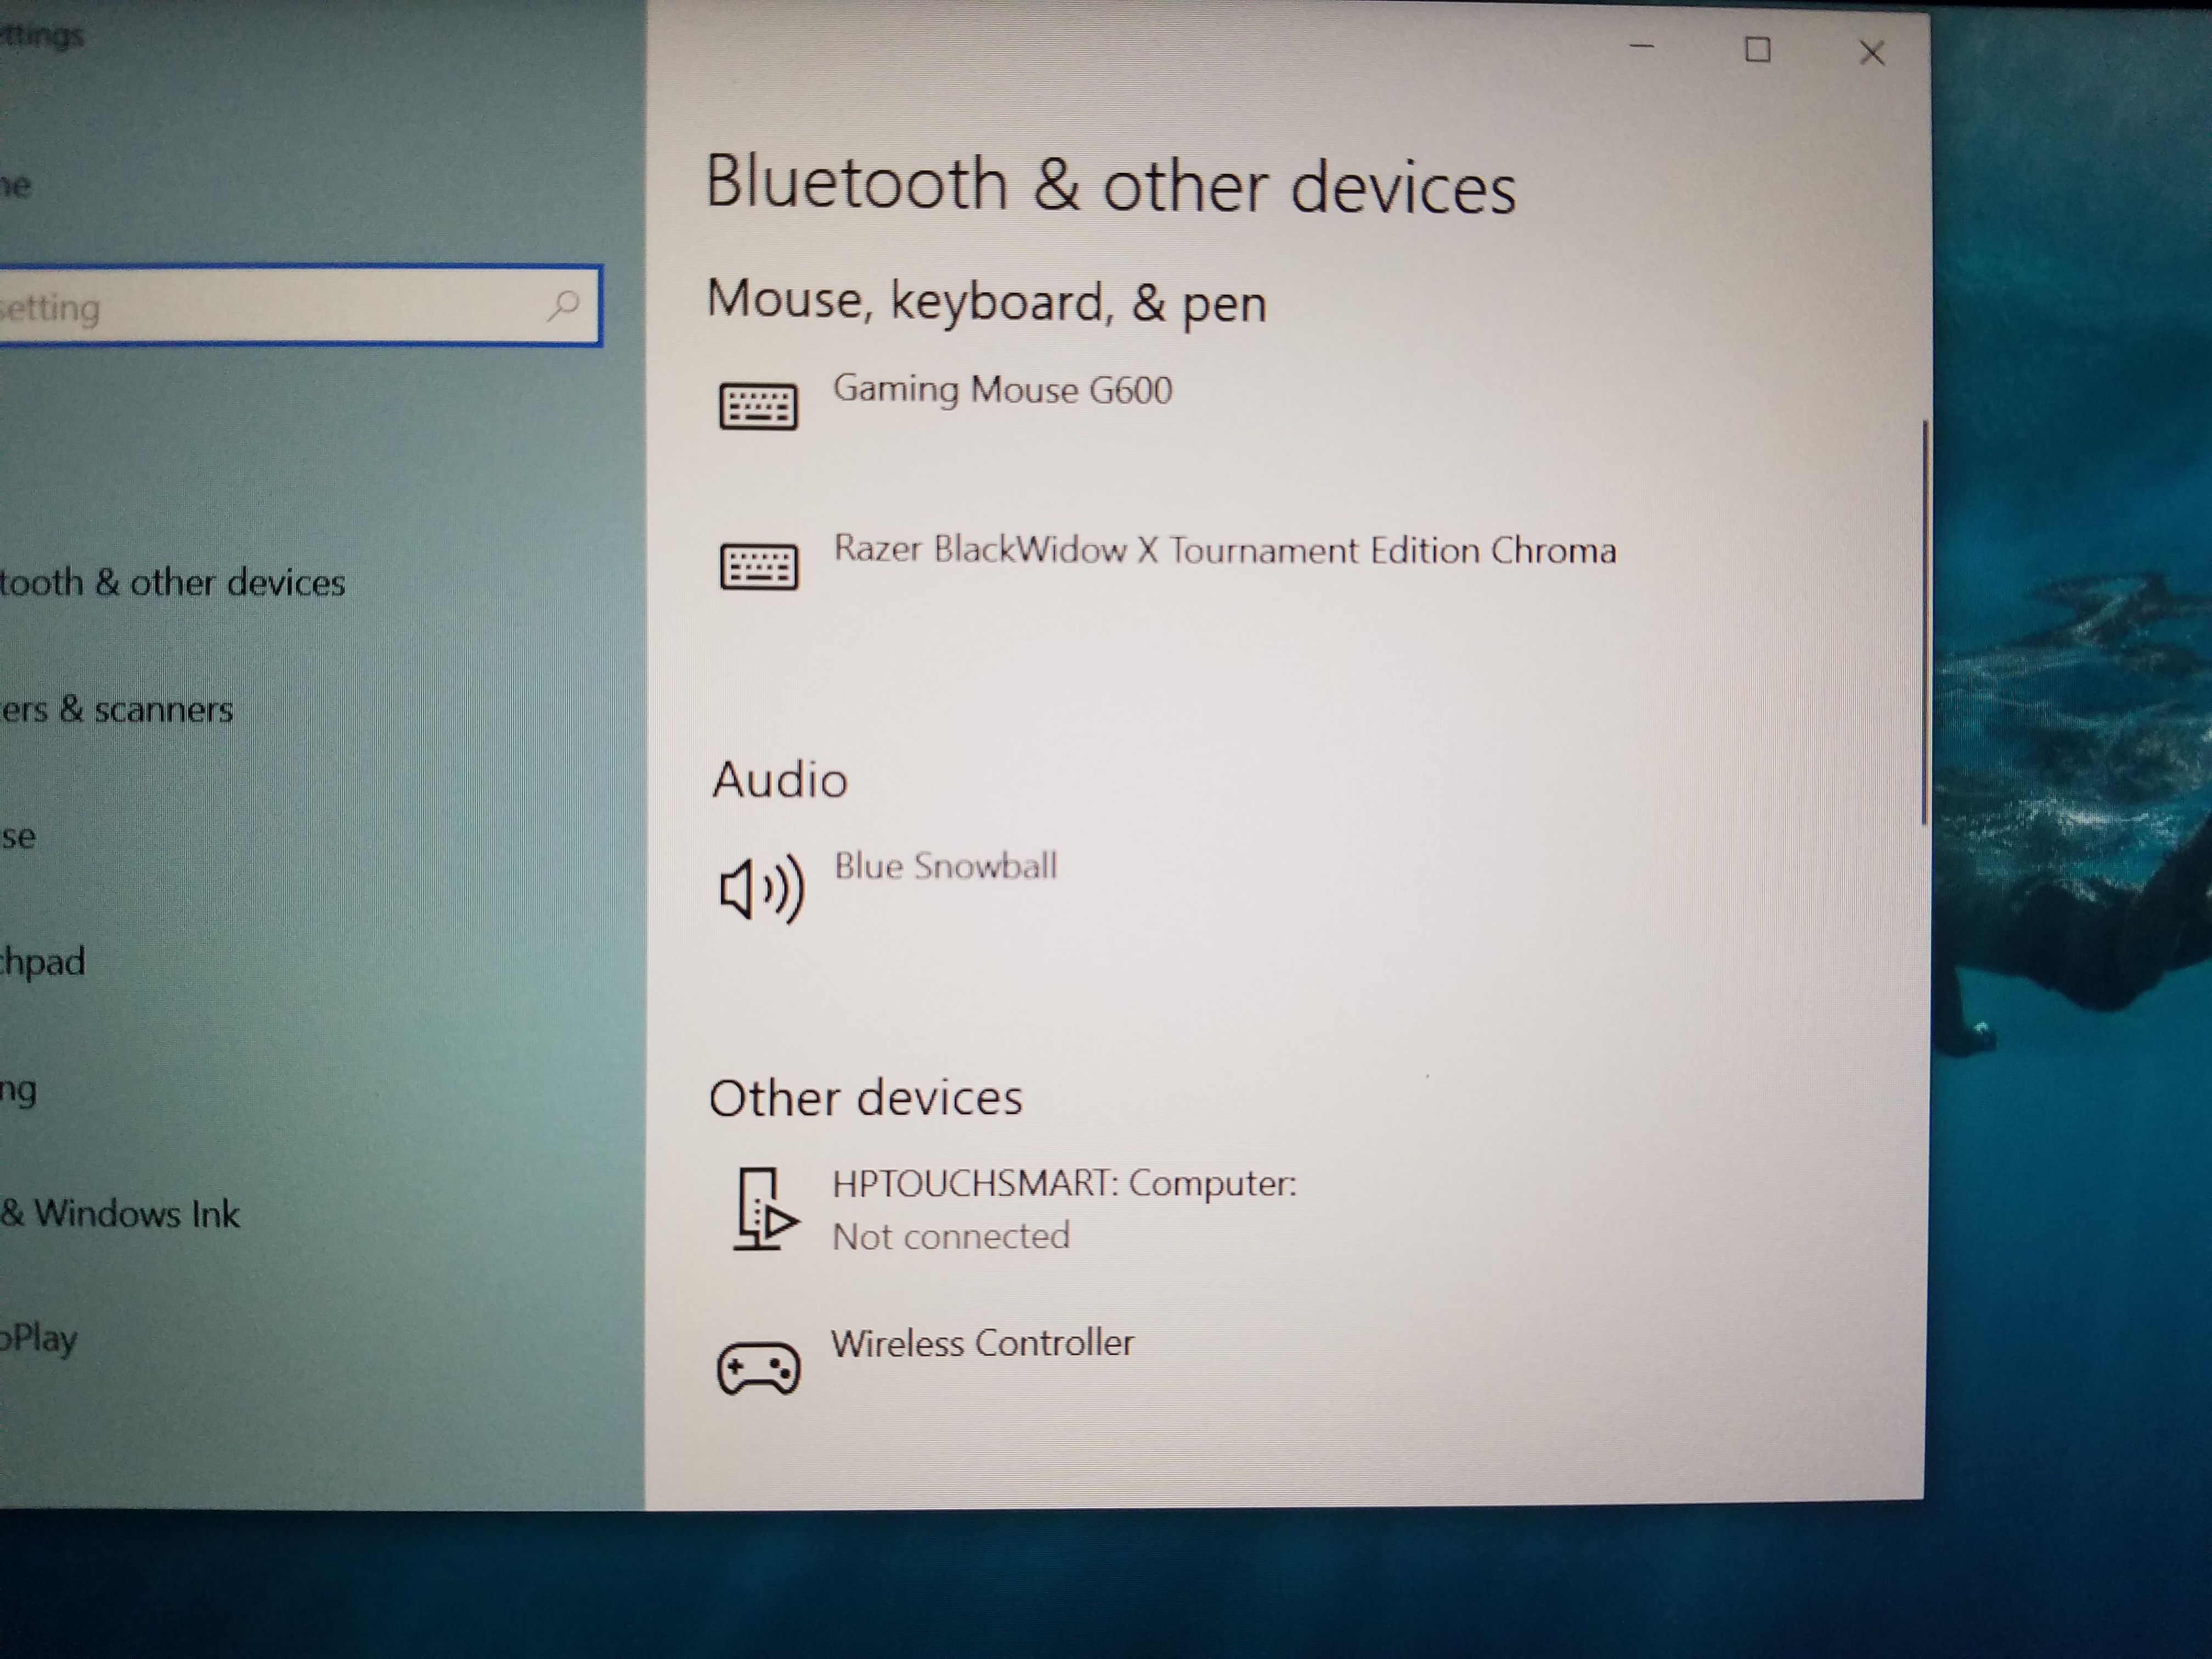Select the HPTOUCHSMART Computer device name
2212x1659 pixels.
[x=1064, y=1184]
